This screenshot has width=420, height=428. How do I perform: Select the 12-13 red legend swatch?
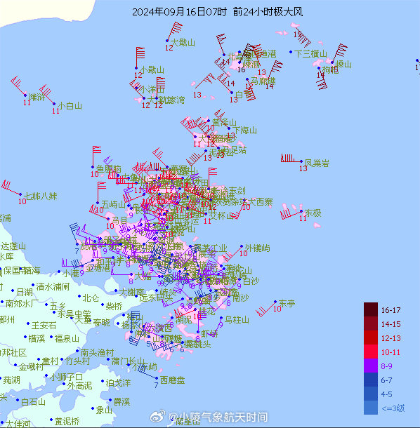pos(371,337)
